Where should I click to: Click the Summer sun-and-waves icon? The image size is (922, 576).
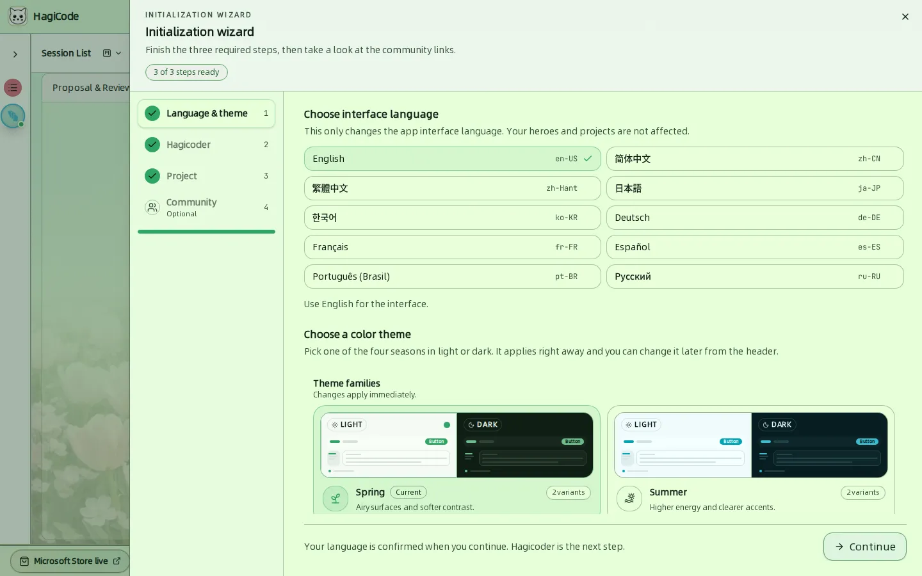coord(629,499)
